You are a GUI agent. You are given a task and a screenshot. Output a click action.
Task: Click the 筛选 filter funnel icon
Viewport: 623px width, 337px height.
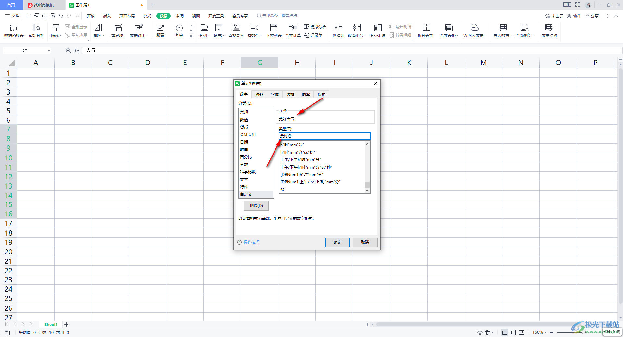(x=56, y=28)
